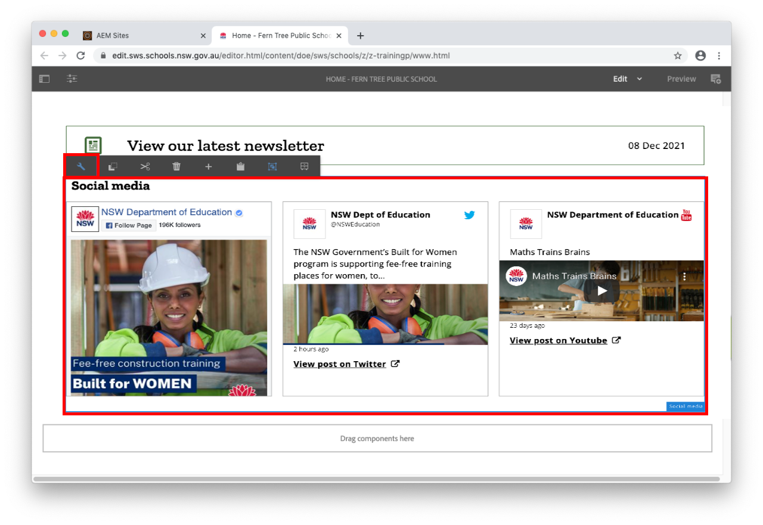Screen dimensions: 763x525
Task: Open the Chrome three-dot menu
Action: click(x=719, y=55)
